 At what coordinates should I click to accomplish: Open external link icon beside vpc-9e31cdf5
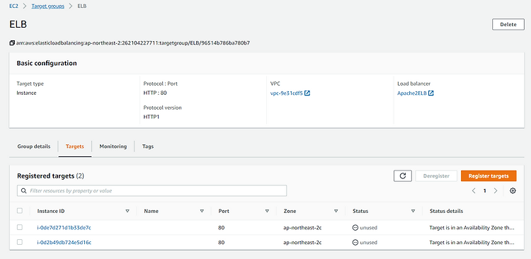click(307, 93)
